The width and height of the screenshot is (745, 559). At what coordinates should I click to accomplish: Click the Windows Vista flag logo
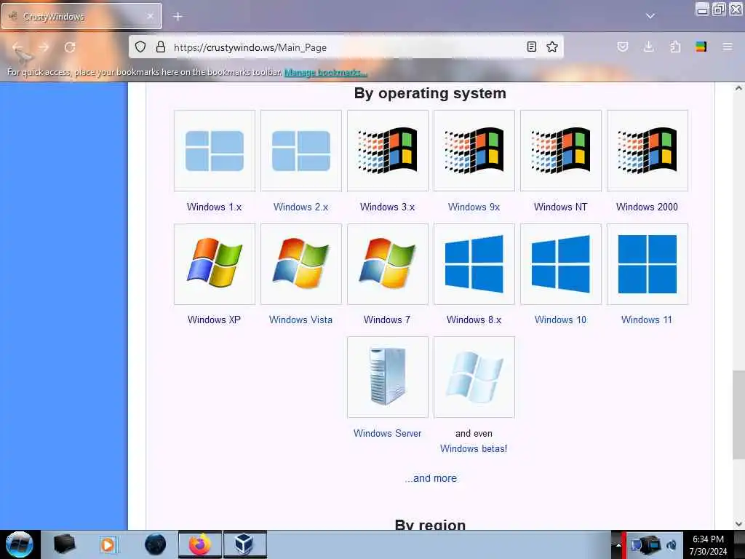pos(300,263)
